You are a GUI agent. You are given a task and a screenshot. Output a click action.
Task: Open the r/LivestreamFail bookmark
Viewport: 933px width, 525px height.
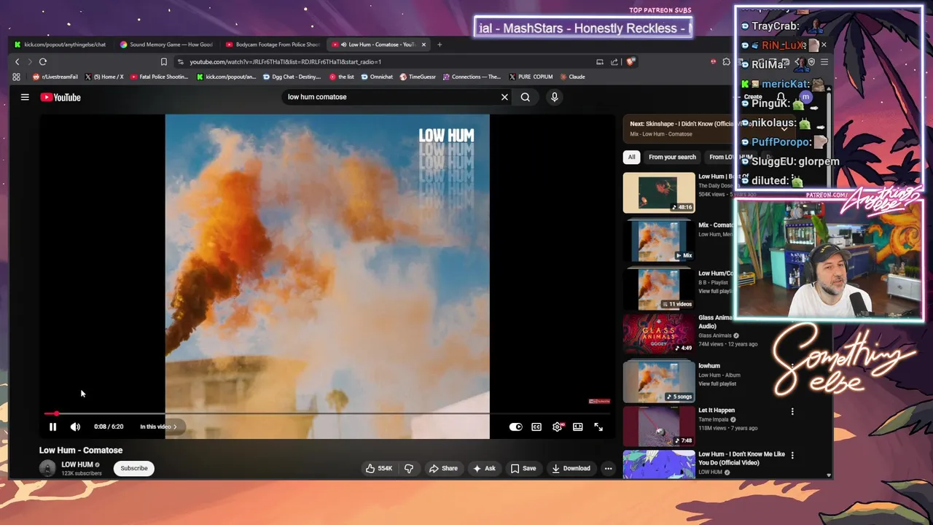[x=55, y=77]
